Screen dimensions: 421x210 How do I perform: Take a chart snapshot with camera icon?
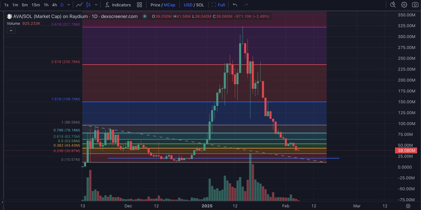(x=415, y=5)
